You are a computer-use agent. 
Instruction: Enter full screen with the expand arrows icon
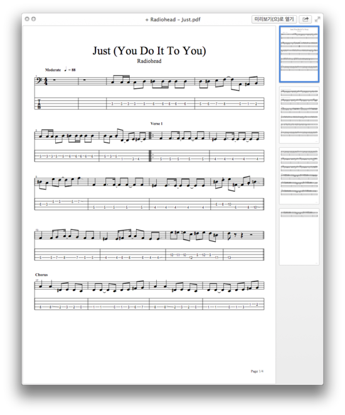pyautogui.click(x=317, y=19)
